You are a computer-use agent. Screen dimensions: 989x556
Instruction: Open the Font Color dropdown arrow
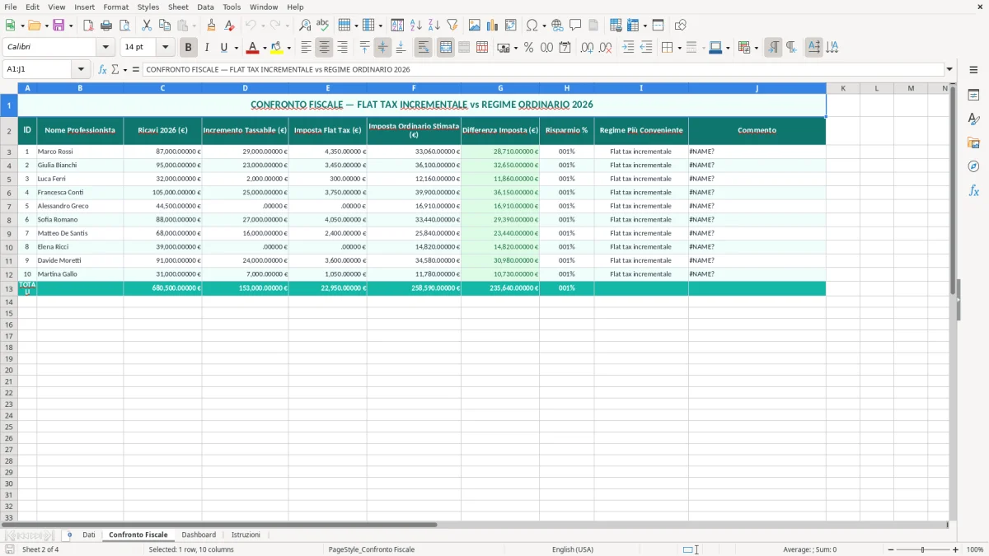[x=265, y=48]
